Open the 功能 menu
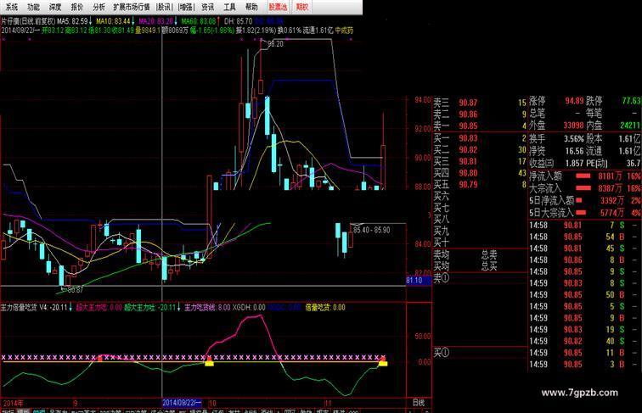Image resolution: width=642 pixels, height=413 pixels. coord(33,7)
